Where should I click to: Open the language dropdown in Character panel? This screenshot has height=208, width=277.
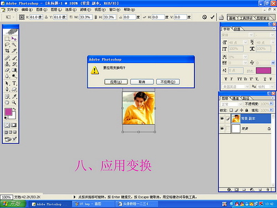click(247, 87)
